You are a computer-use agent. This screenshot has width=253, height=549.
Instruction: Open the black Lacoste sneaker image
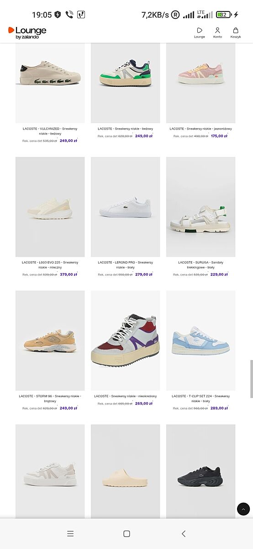(201, 471)
